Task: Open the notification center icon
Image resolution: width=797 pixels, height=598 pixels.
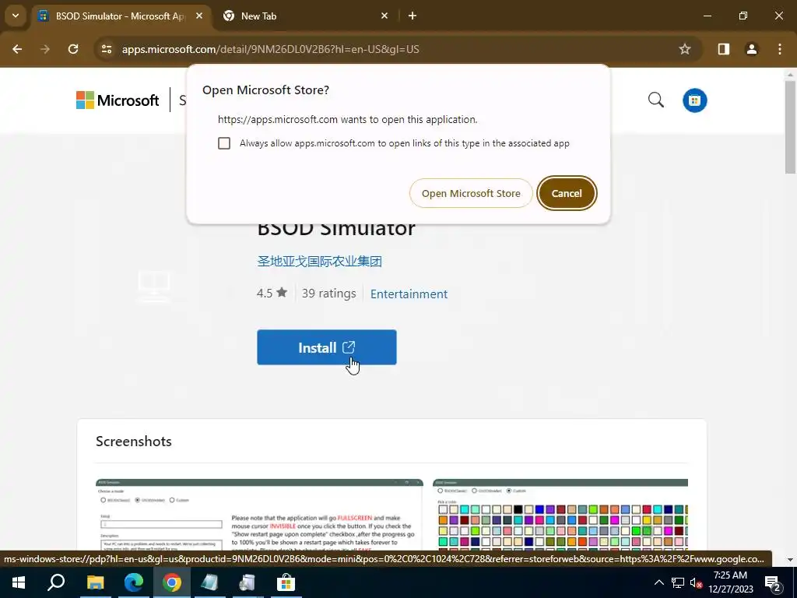Action: tap(773, 583)
